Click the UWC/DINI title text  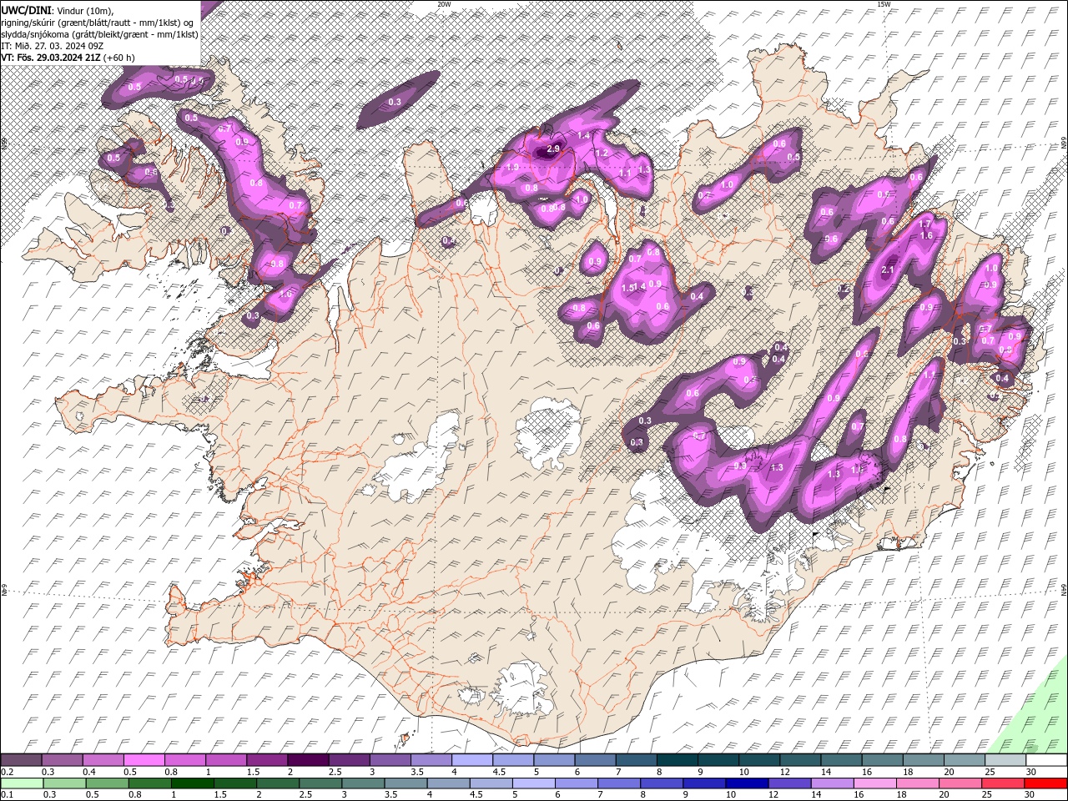click(x=26, y=9)
